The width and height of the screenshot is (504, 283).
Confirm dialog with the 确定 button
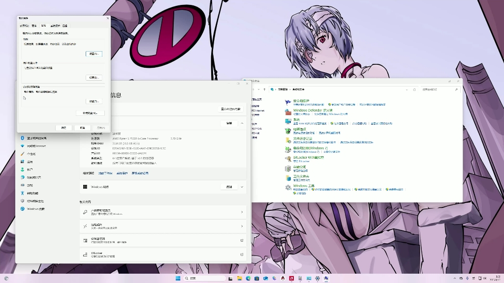click(63, 128)
